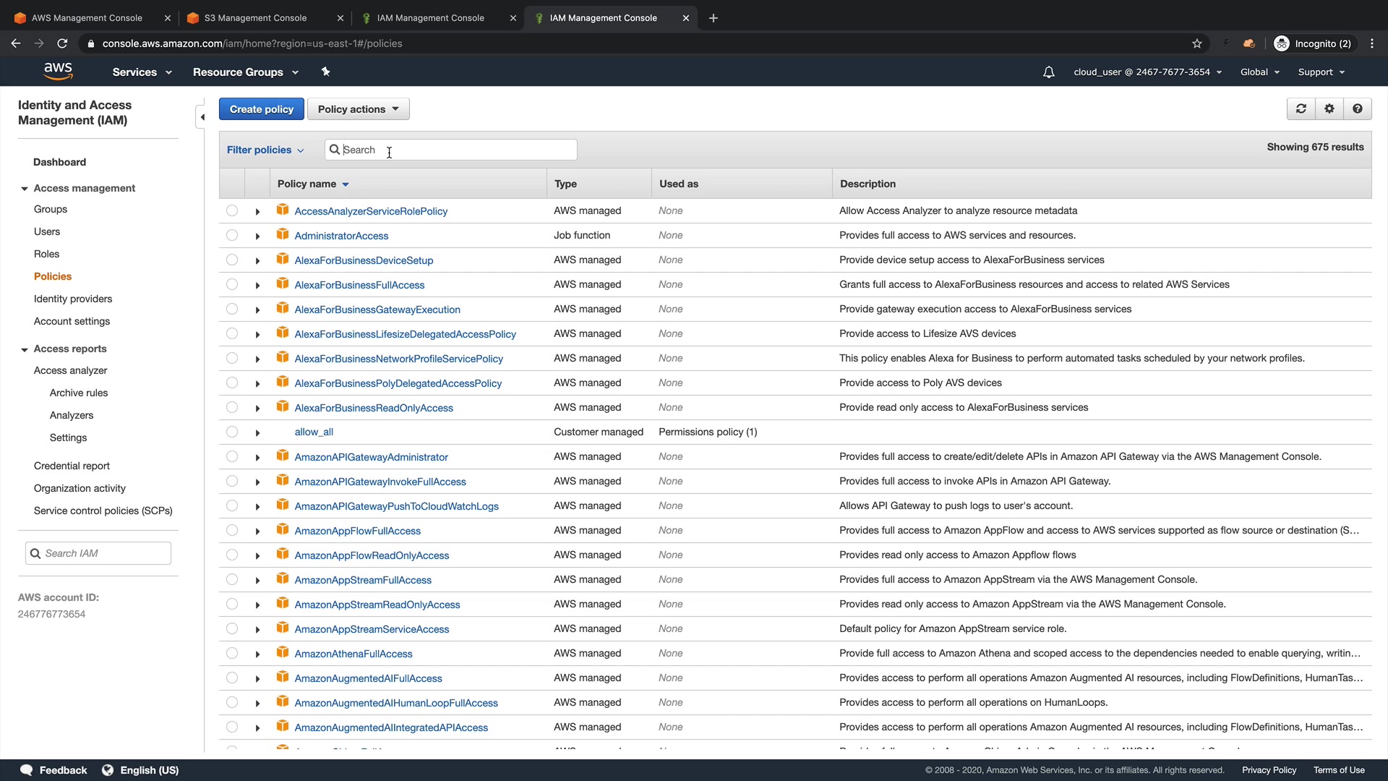The image size is (1388, 781).
Task: Open the Services menu
Action: click(142, 72)
